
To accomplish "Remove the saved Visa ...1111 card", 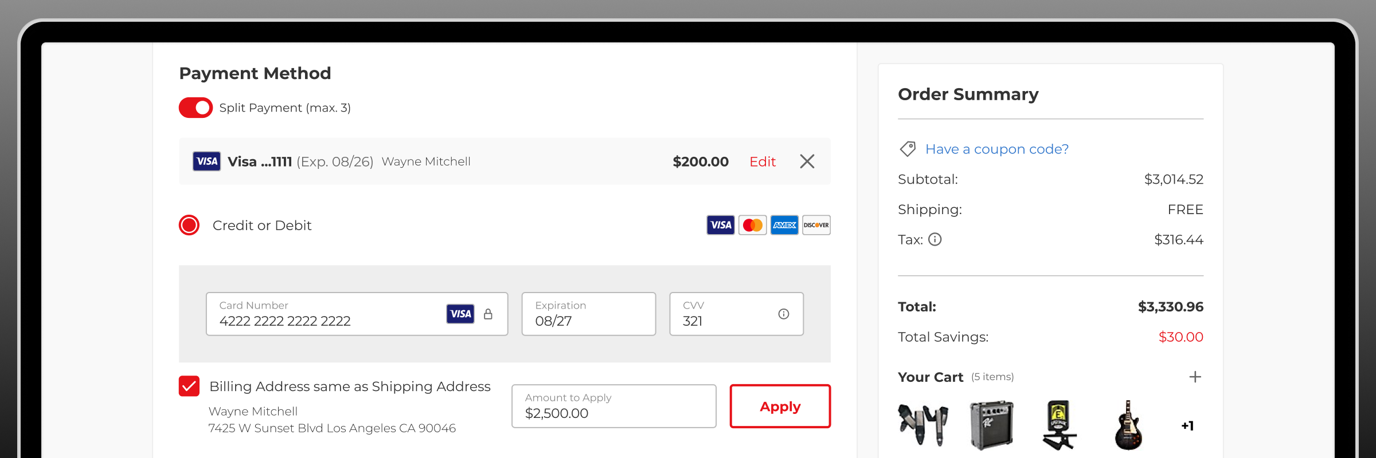I will (807, 161).
